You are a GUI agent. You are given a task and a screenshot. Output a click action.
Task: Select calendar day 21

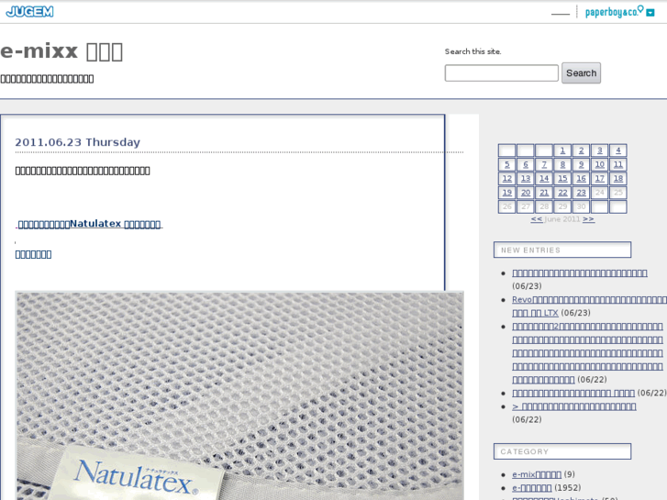click(544, 193)
